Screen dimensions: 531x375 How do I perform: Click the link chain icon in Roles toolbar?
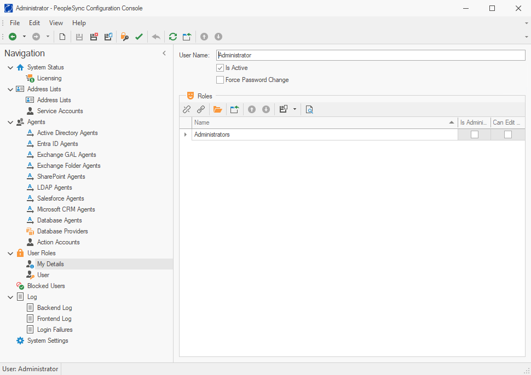point(201,109)
